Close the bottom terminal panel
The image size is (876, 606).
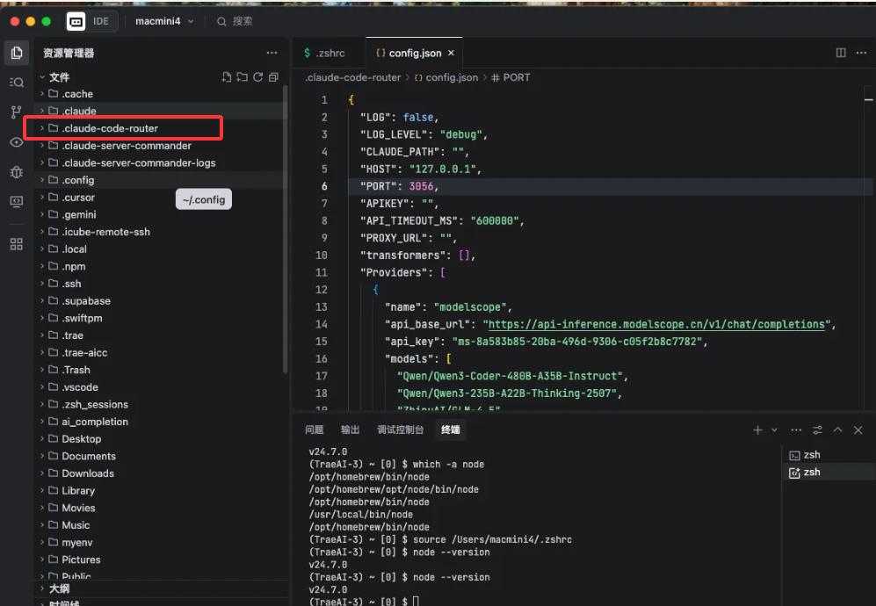click(x=858, y=430)
